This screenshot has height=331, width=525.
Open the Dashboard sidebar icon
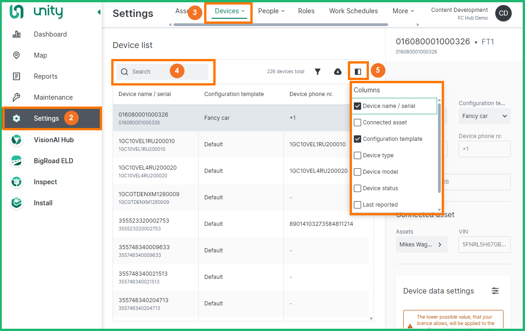[16, 34]
